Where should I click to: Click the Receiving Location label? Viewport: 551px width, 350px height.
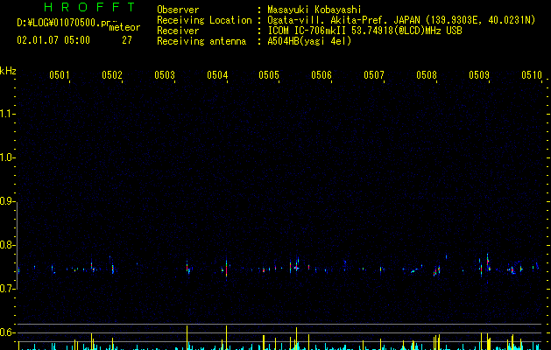tap(204, 20)
